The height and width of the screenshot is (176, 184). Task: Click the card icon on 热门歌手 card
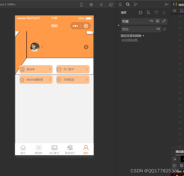(59, 69)
